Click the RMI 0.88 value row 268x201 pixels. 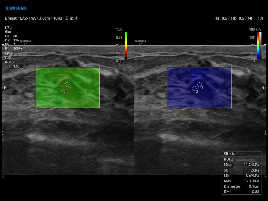pyautogui.click(x=241, y=192)
